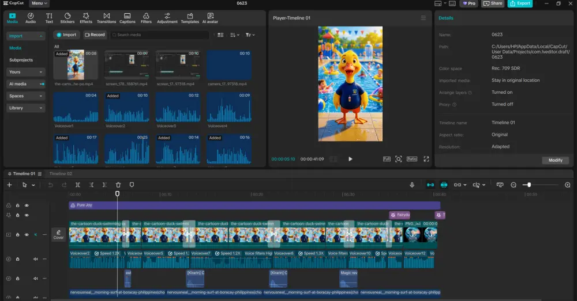Lock the main video track
577x301 pixels.
coord(17,235)
